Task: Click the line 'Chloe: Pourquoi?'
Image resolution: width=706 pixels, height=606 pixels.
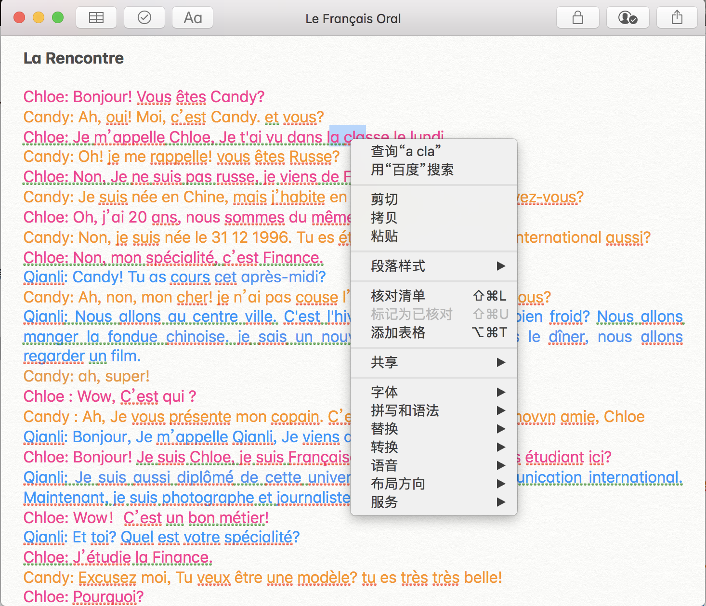Action: click(84, 597)
